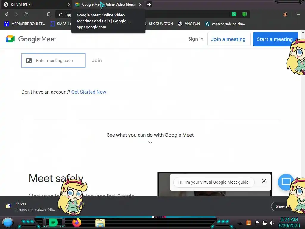This screenshot has width=305, height=229.
Task: Click the scrollbar up arrow
Action: click(x=303, y=32)
